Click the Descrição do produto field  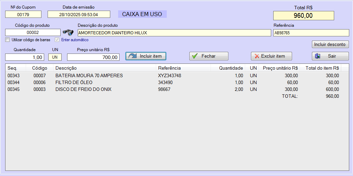click(174, 33)
